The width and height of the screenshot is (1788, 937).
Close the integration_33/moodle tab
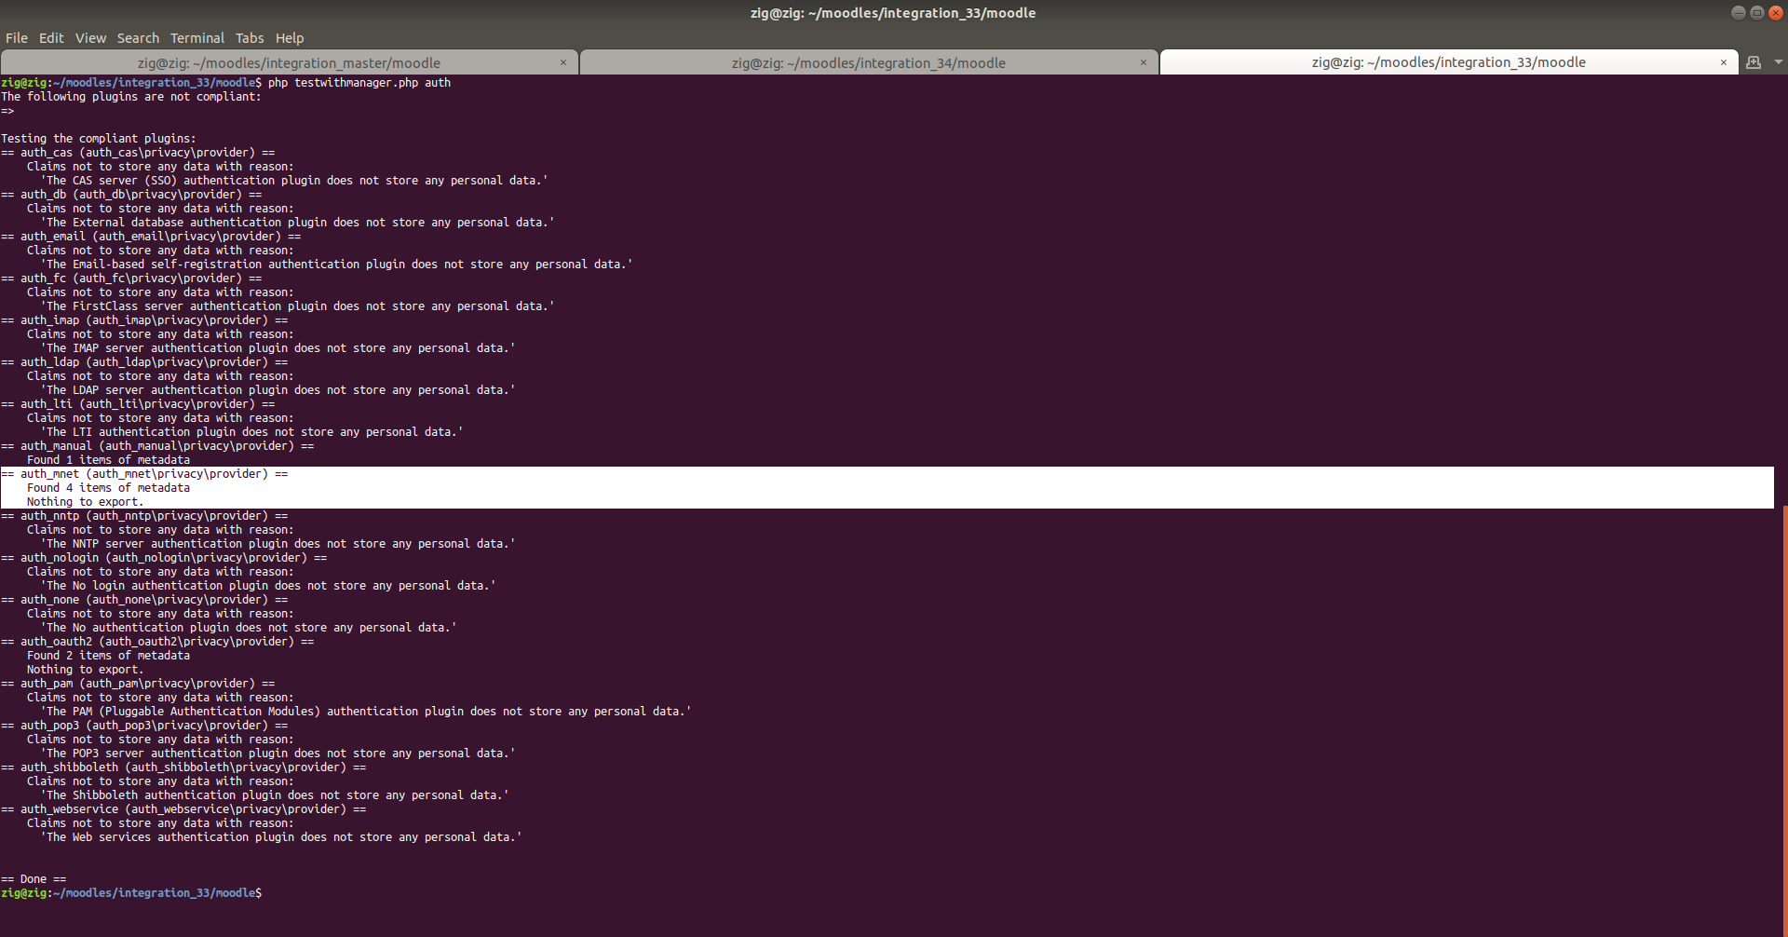pos(1724,62)
